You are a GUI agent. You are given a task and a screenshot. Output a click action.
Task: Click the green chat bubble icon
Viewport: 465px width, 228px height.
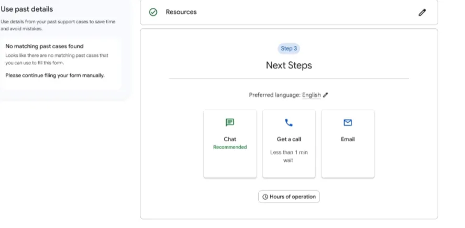230,122
